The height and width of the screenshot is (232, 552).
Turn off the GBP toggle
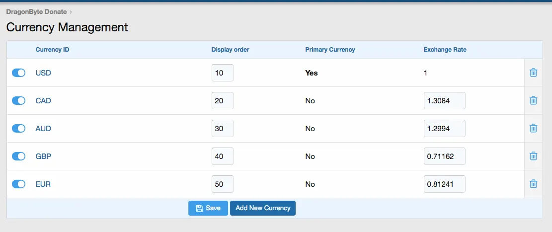point(18,156)
